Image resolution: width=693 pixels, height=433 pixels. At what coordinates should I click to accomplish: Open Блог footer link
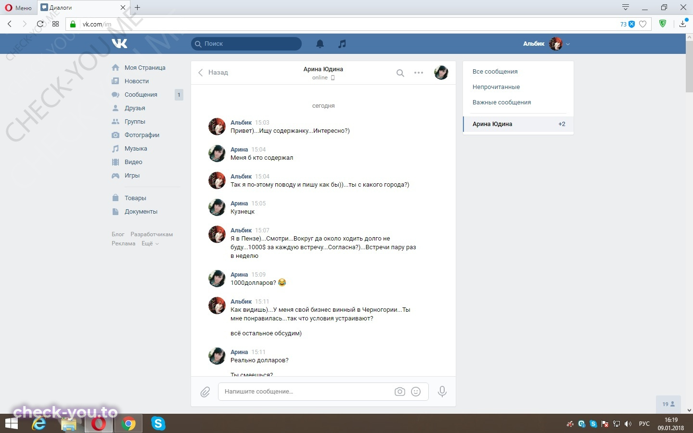(x=118, y=234)
